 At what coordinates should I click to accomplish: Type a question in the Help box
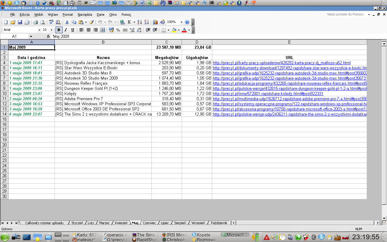(x=346, y=15)
